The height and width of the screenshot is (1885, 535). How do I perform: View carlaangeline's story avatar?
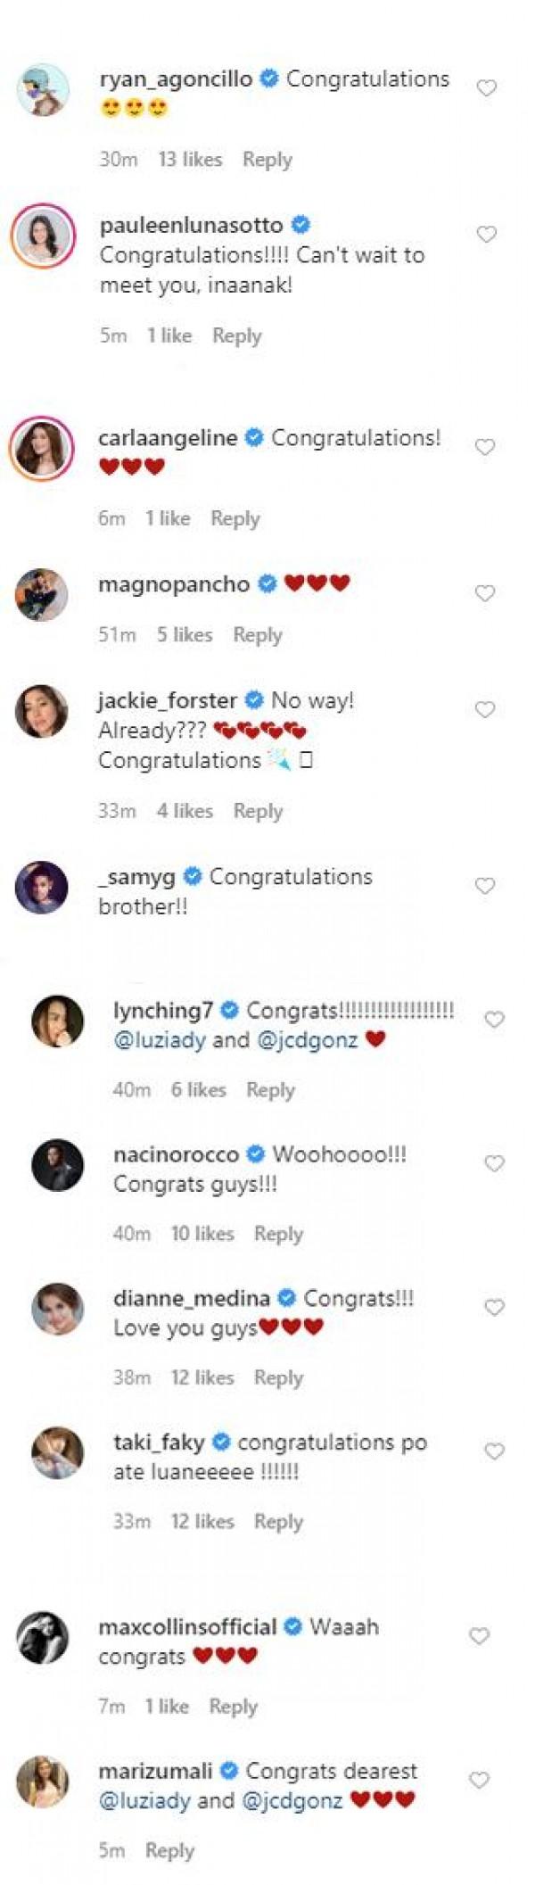tap(42, 448)
